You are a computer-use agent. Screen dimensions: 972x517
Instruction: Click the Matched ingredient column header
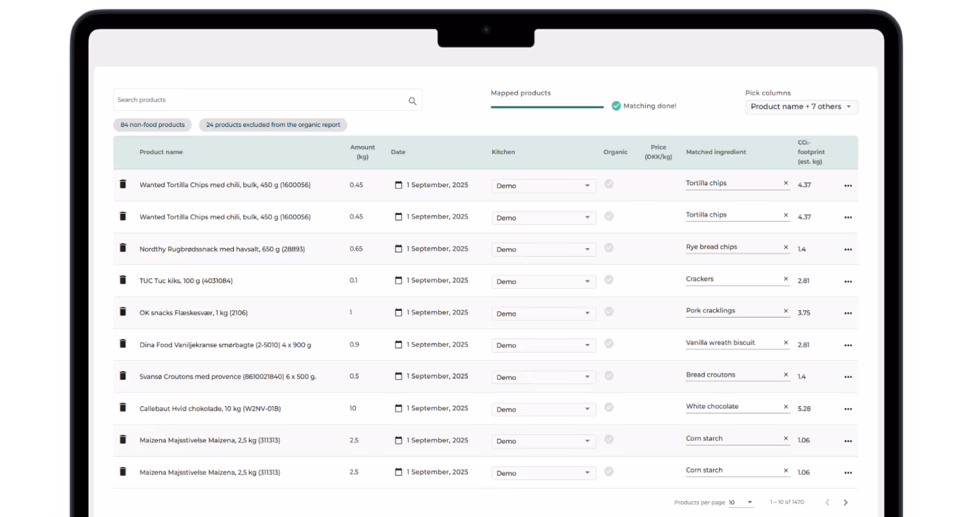click(716, 152)
